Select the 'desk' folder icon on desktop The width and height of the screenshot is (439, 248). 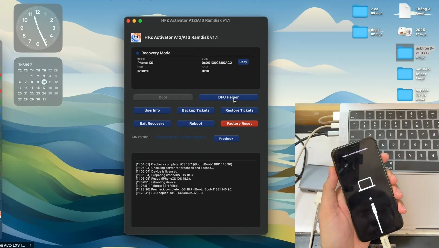360,32
